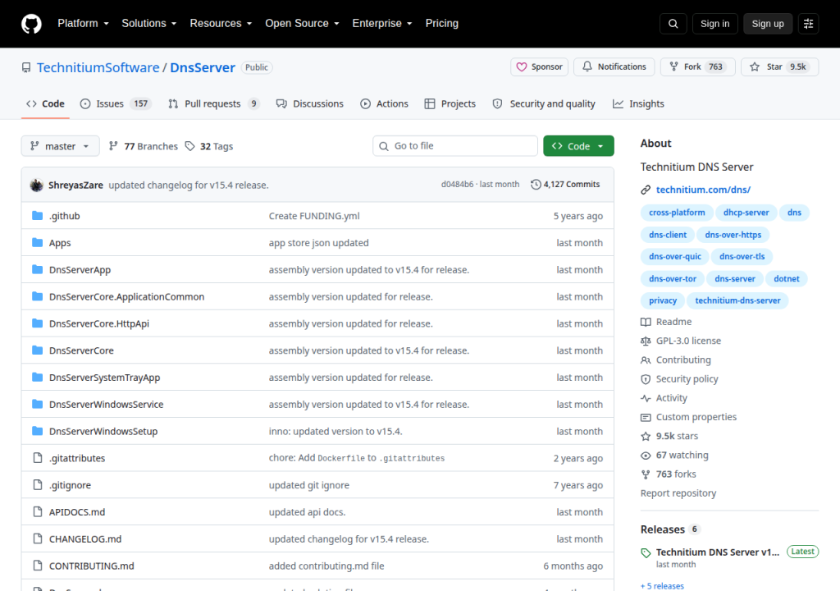The image size is (840, 591).
Task: Click ShreyasZare's avatar image
Action: pos(36,185)
